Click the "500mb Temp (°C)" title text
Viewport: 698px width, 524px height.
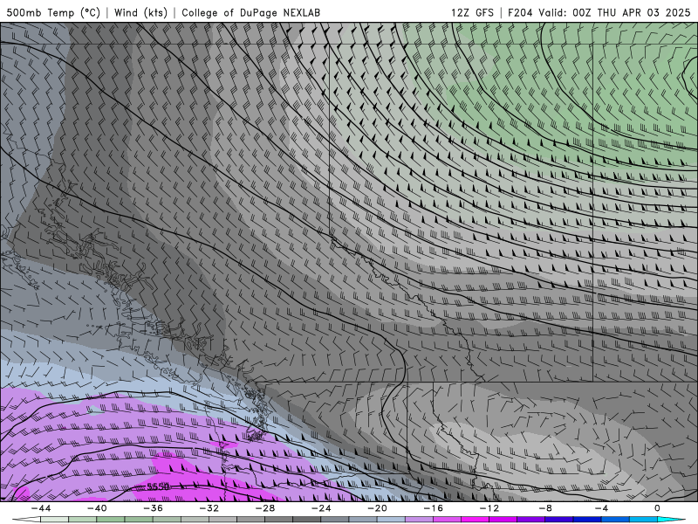point(53,12)
